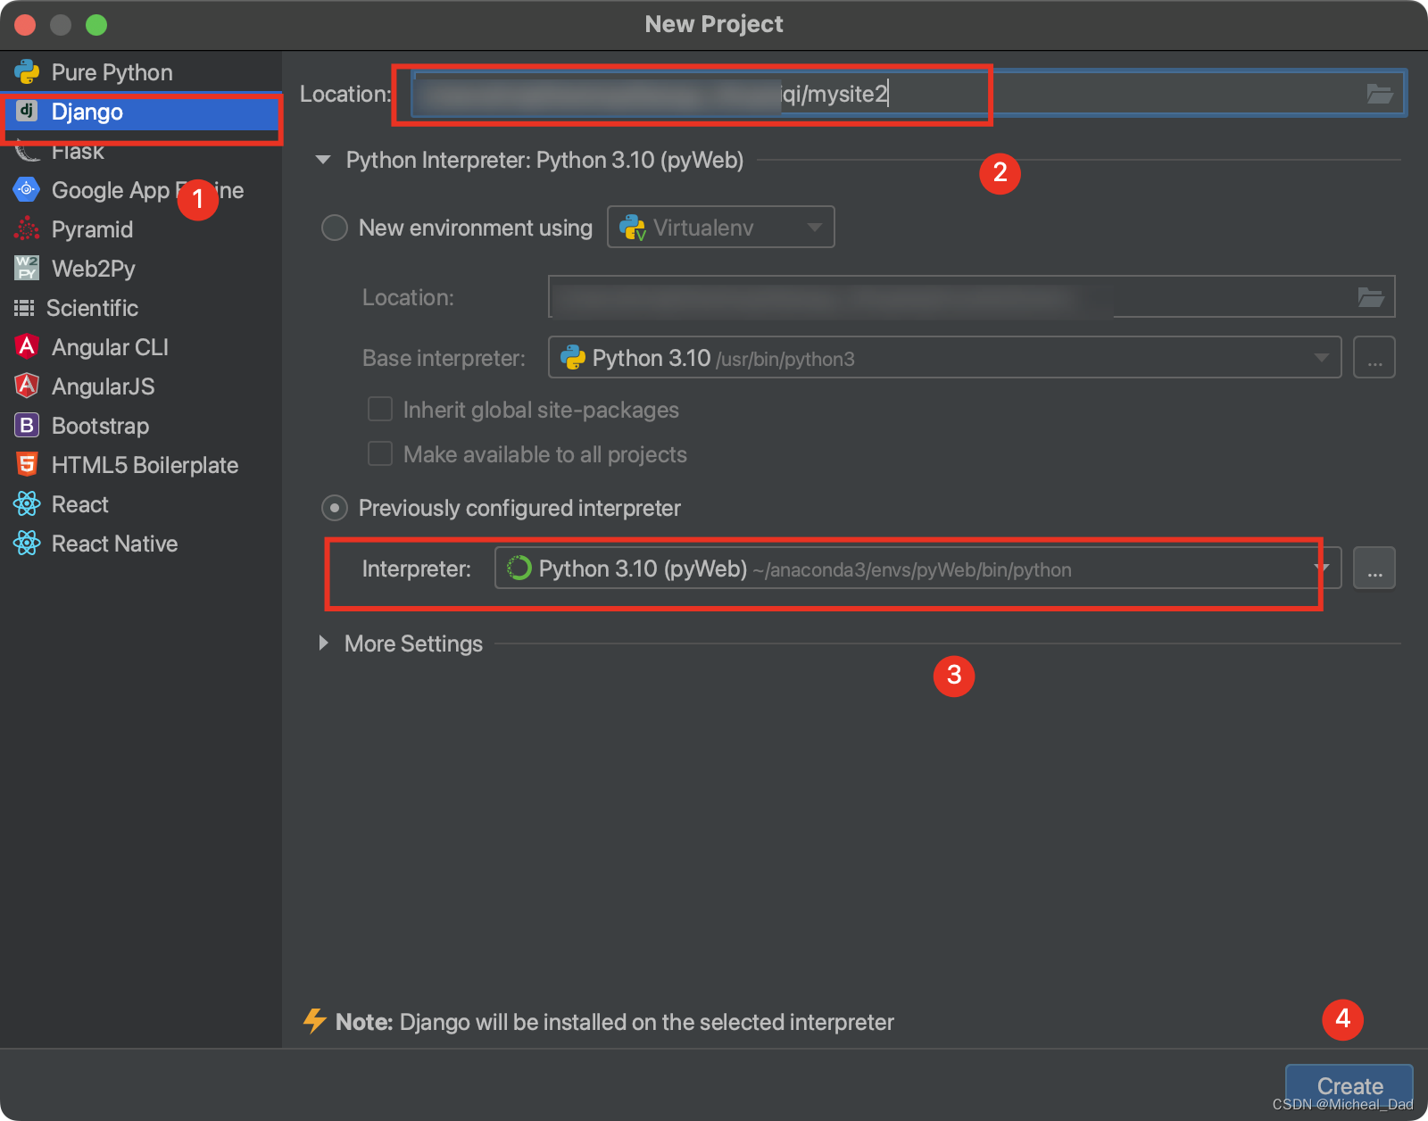Select the Web2Py icon
This screenshot has width=1428, height=1121.
pyautogui.click(x=27, y=268)
